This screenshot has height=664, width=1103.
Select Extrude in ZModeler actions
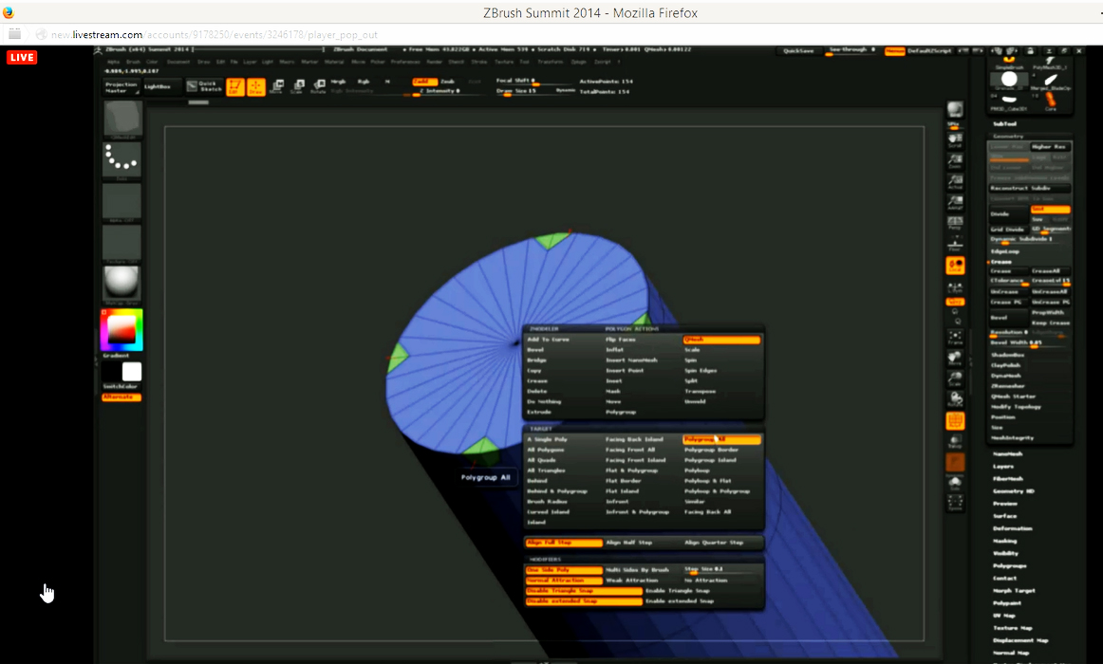coord(538,412)
